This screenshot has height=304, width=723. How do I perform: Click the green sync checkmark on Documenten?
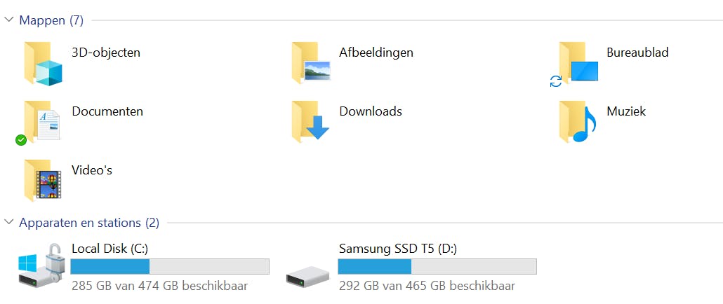click(x=21, y=140)
